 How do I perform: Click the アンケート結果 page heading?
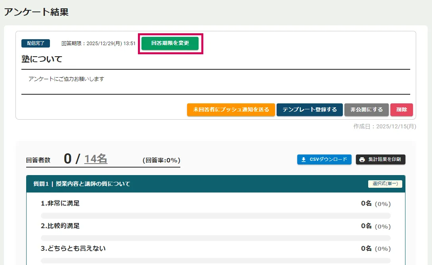[x=36, y=12]
